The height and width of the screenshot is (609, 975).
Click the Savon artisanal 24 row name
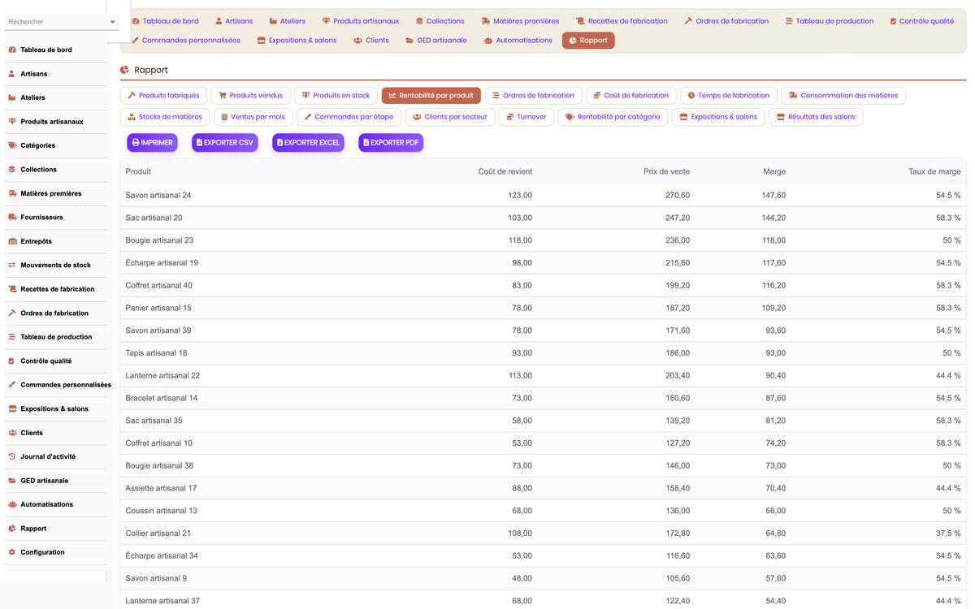click(158, 196)
